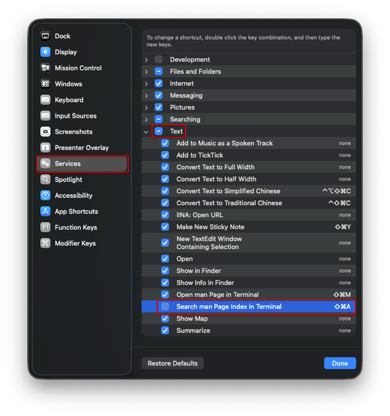Click the Restore Defaults button
Screen dimensions: 390x416
pyautogui.click(x=172, y=363)
